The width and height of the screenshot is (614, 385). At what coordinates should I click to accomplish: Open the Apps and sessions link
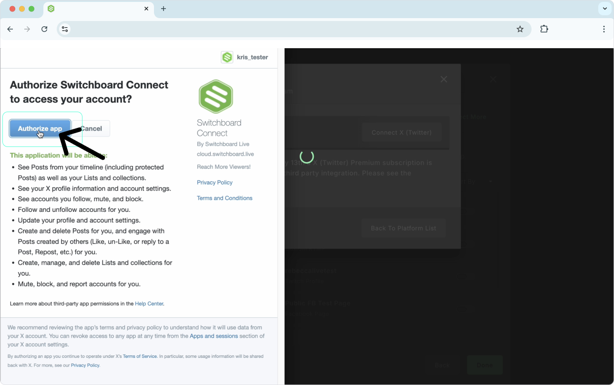pos(214,336)
